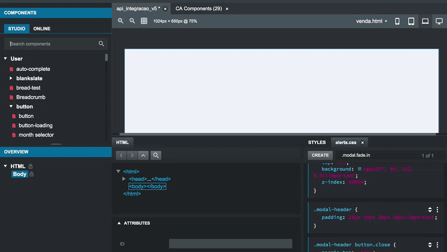Click the CREATE button in Styles
Viewport: 447px width, 252px height.
click(320, 155)
